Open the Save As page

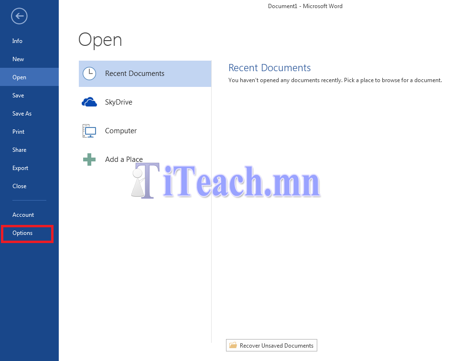(x=22, y=114)
